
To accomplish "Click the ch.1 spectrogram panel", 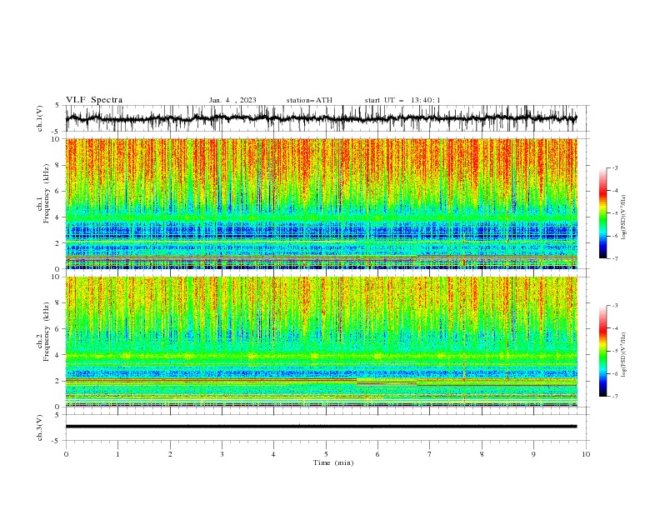I will [x=321, y=203].
